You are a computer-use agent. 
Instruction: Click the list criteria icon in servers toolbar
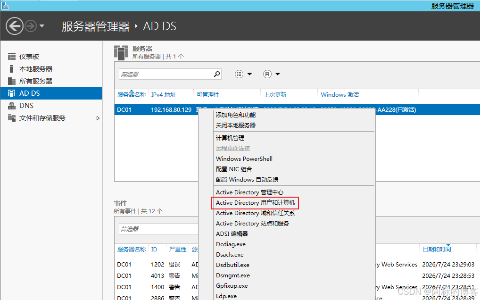[239, 74]
